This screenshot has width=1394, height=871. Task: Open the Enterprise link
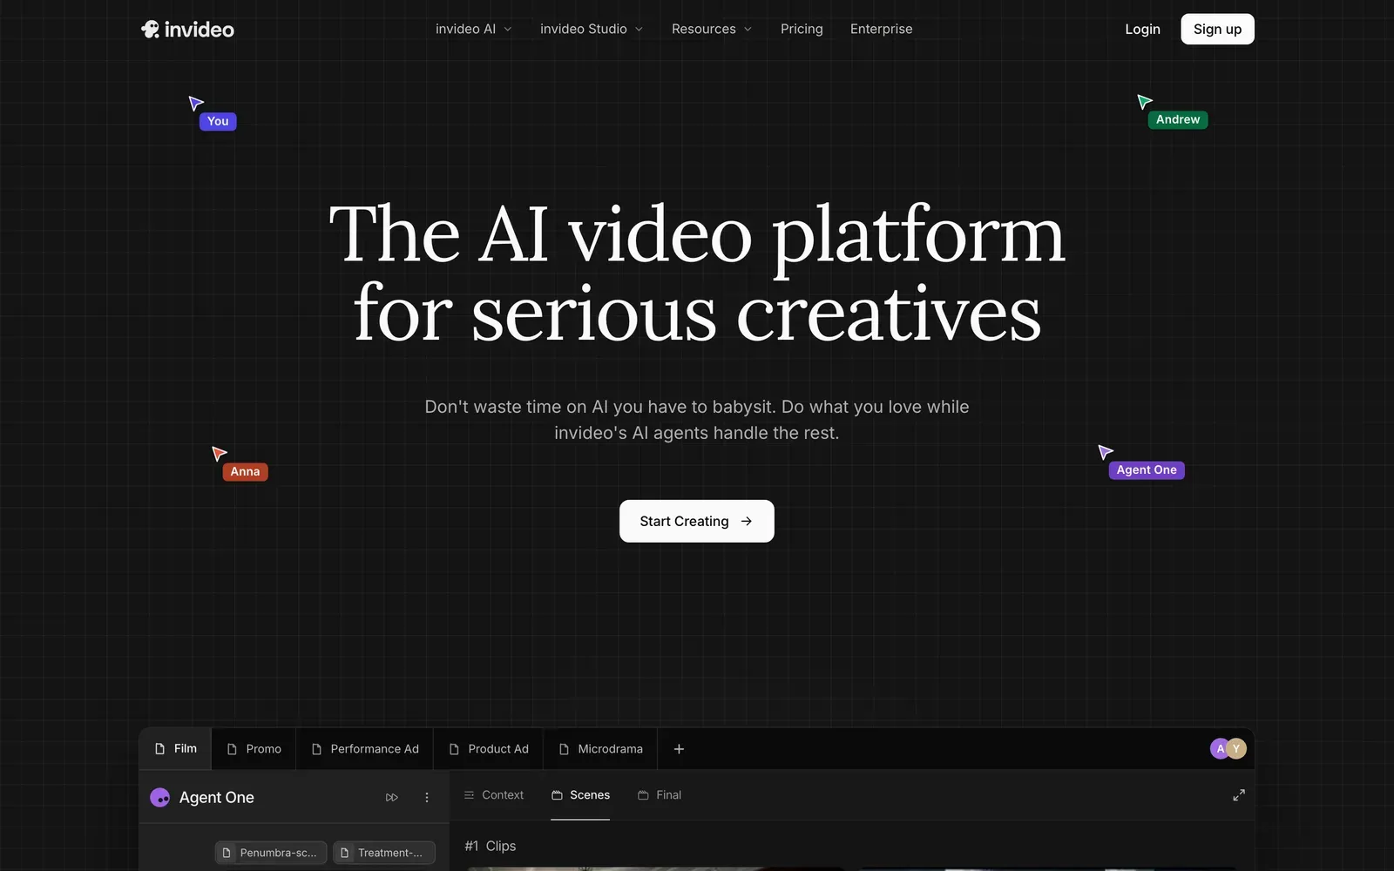pyautogui.click(x=881, y=29)
